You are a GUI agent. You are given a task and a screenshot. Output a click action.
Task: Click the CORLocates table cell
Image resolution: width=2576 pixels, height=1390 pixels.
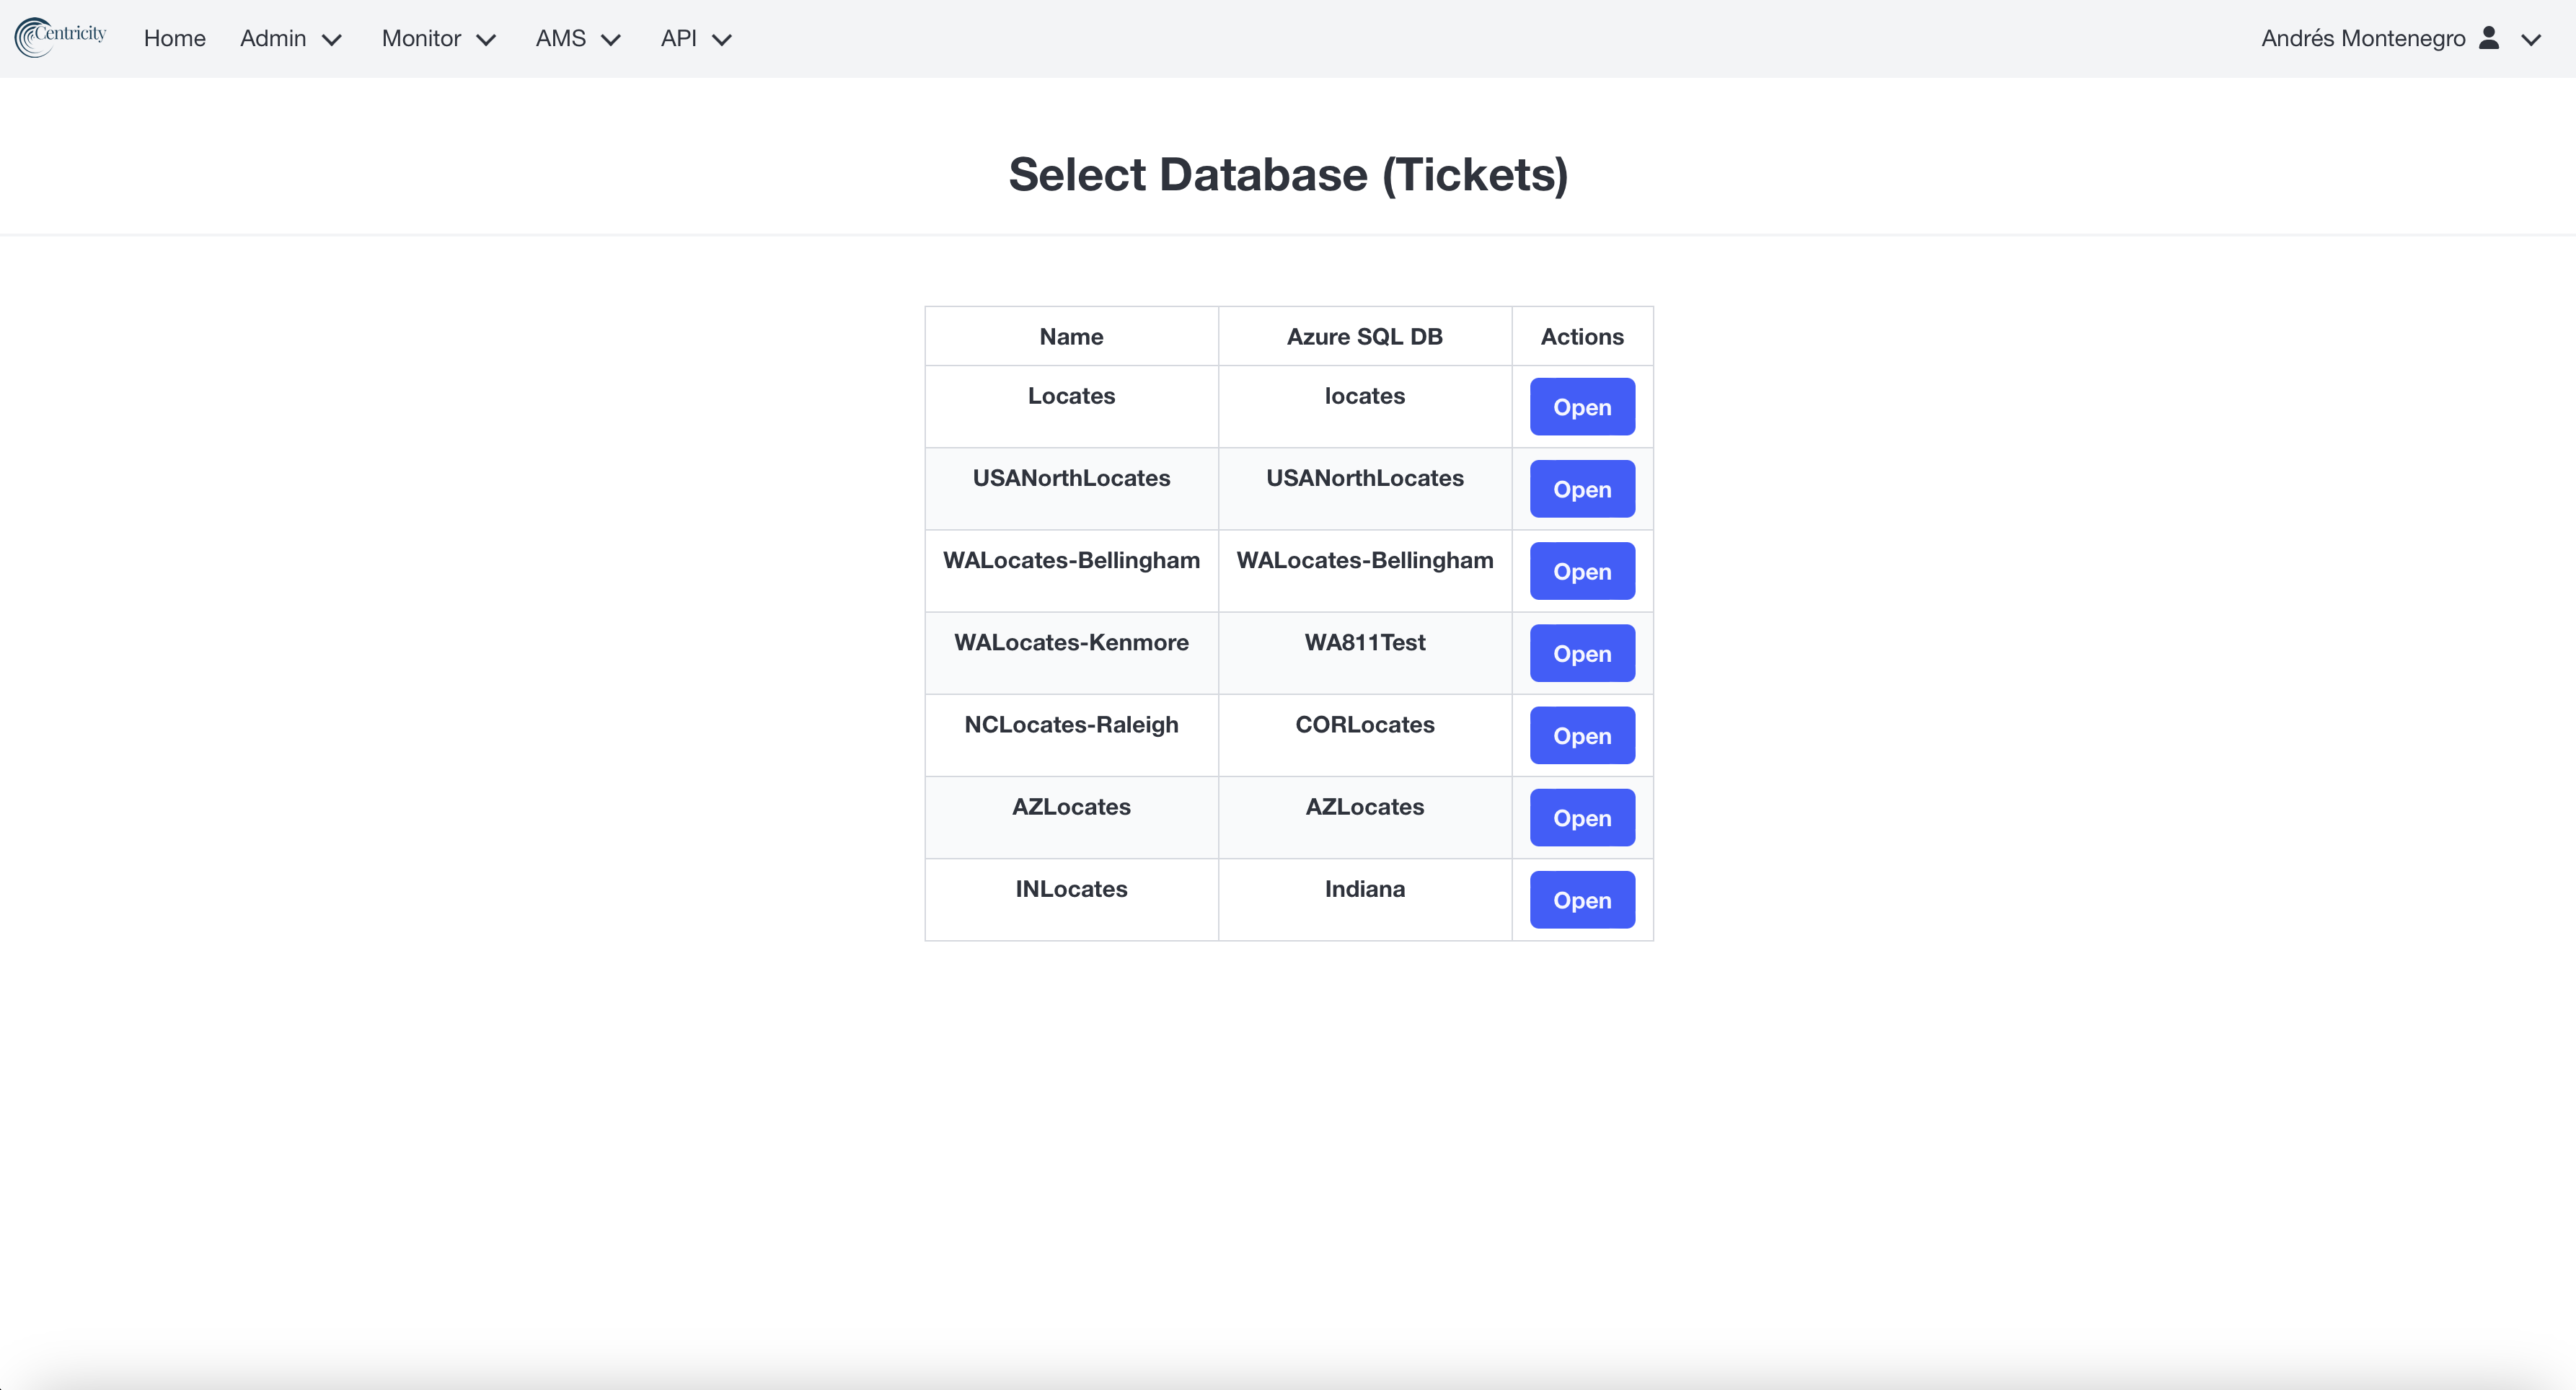click(1364, 735)
